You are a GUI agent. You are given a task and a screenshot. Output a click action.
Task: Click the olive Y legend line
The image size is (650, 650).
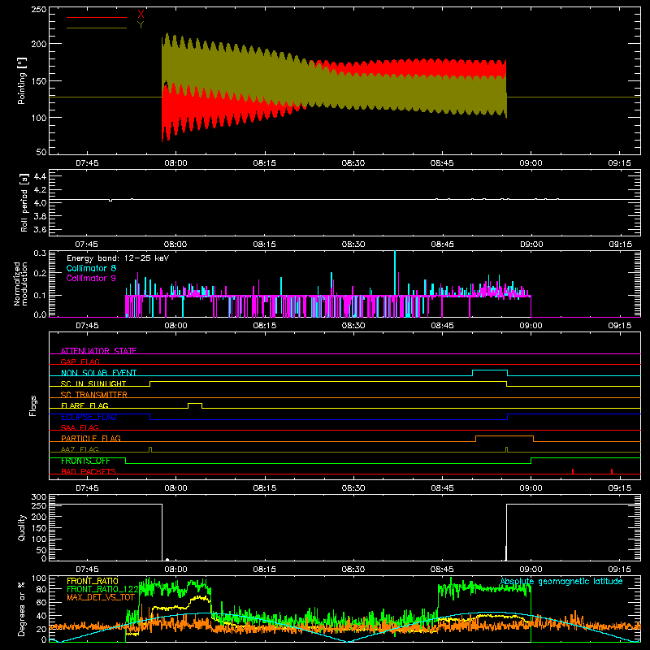(x=97, y=28)
